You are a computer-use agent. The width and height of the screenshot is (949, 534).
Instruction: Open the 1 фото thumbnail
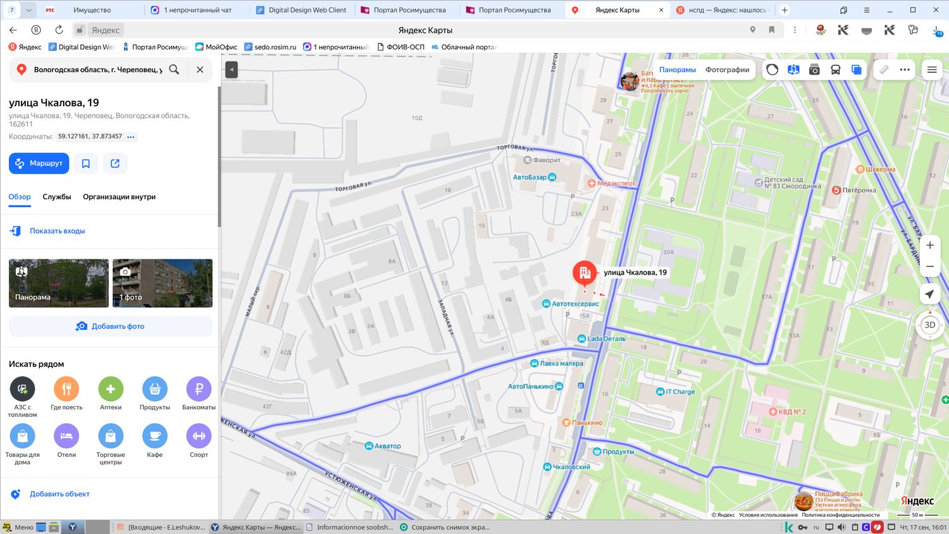pos(163,283)
